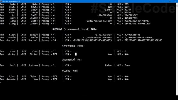Click the 'MAX = 9223372036854775807' value

pyautogui.click(x=133, y=21)
